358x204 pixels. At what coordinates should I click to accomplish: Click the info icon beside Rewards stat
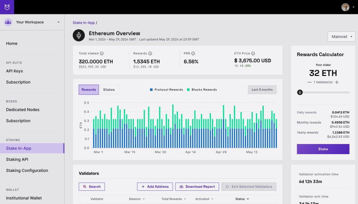click(150, 54)
